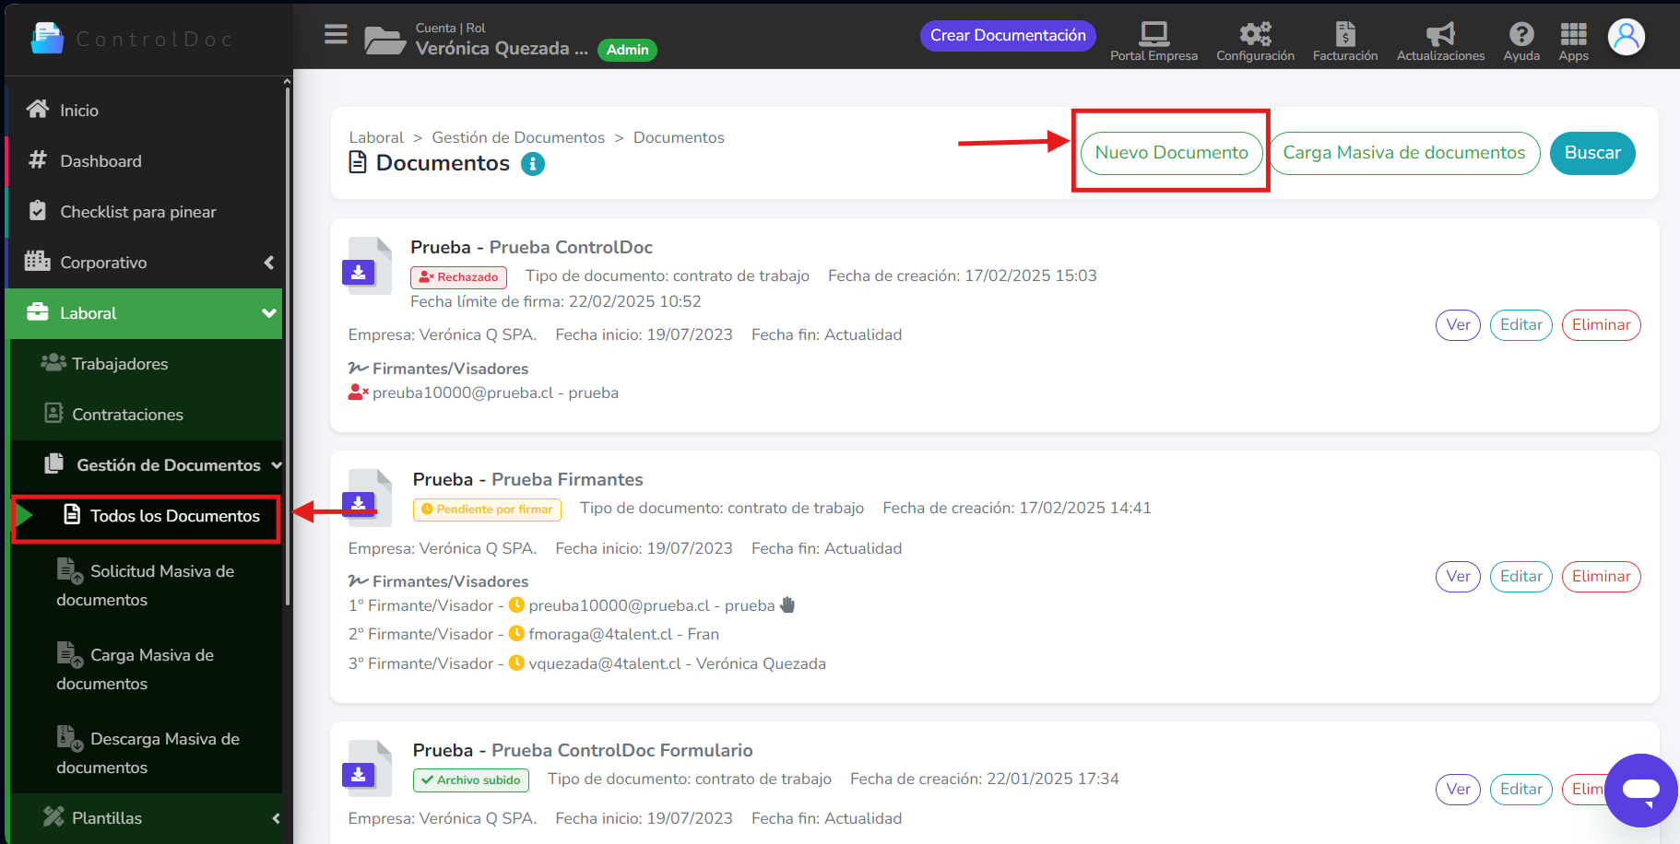Expand the Plantillas menu
1680x844 pixels.
276,818
